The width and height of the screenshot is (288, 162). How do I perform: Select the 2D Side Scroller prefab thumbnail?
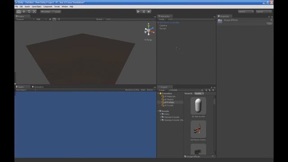(x=198, y=106)
